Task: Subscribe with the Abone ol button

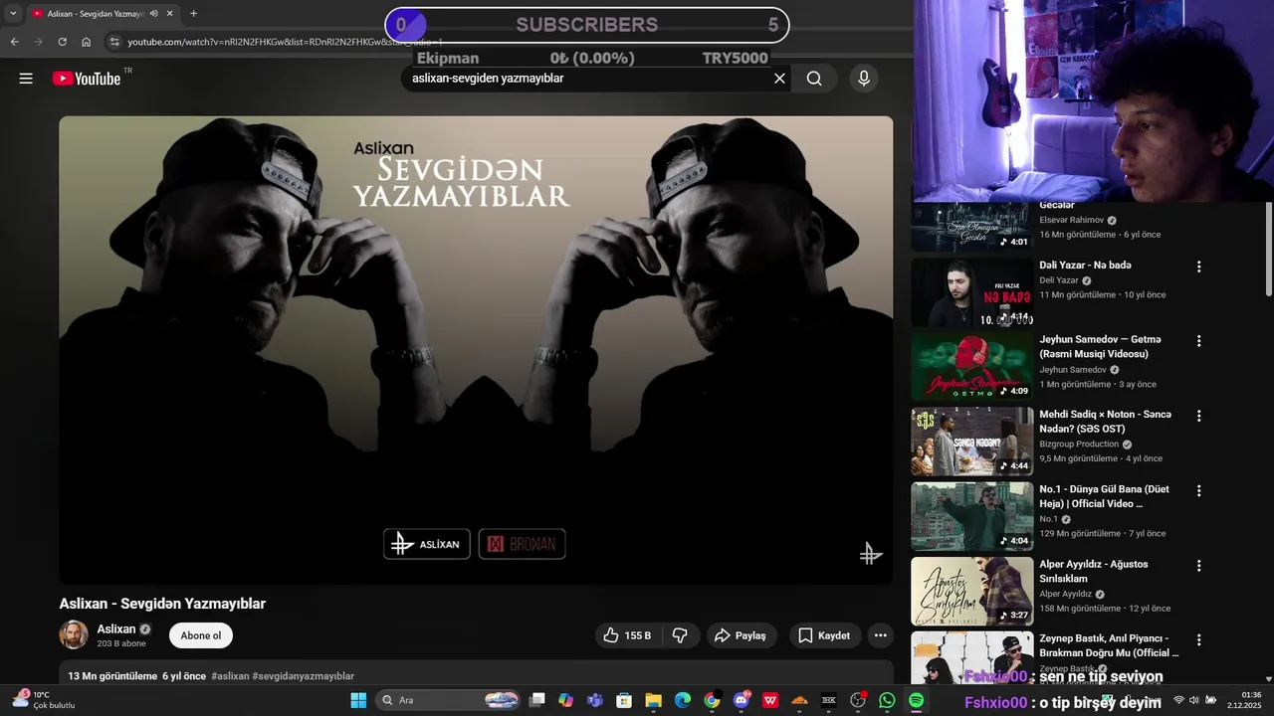Action: pyautogui.click(x=201, y=635)
